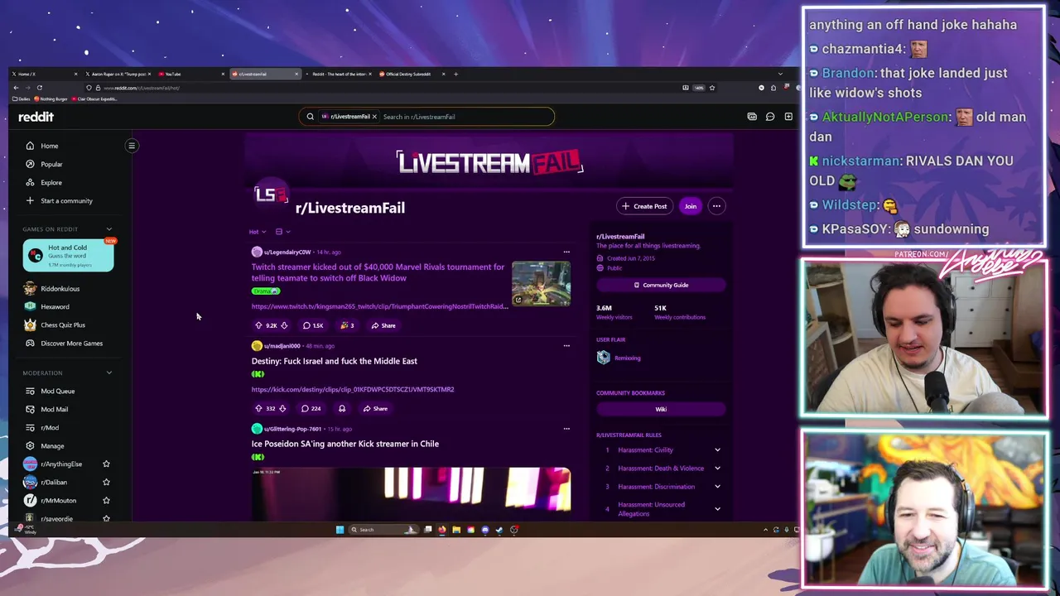
Task: Collapse the Moderation section
Action: click(108, 372)
